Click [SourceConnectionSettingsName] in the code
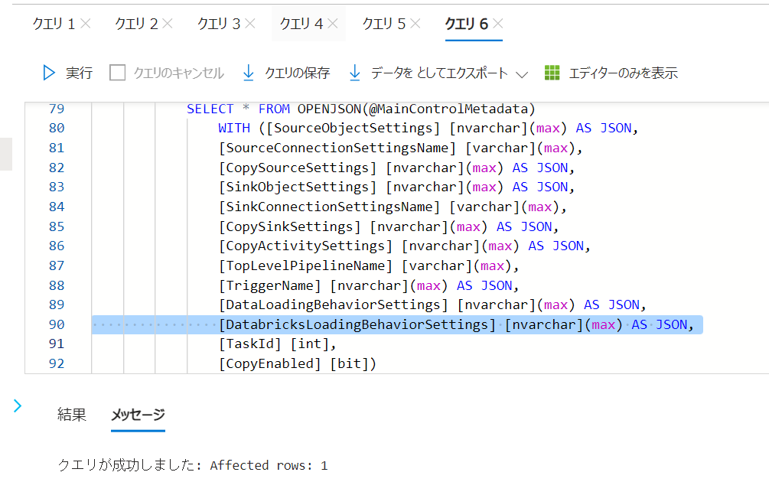Image resolution: width=769 pixels, height=482 pixels. pyautogui.click(x=337, y=148)
